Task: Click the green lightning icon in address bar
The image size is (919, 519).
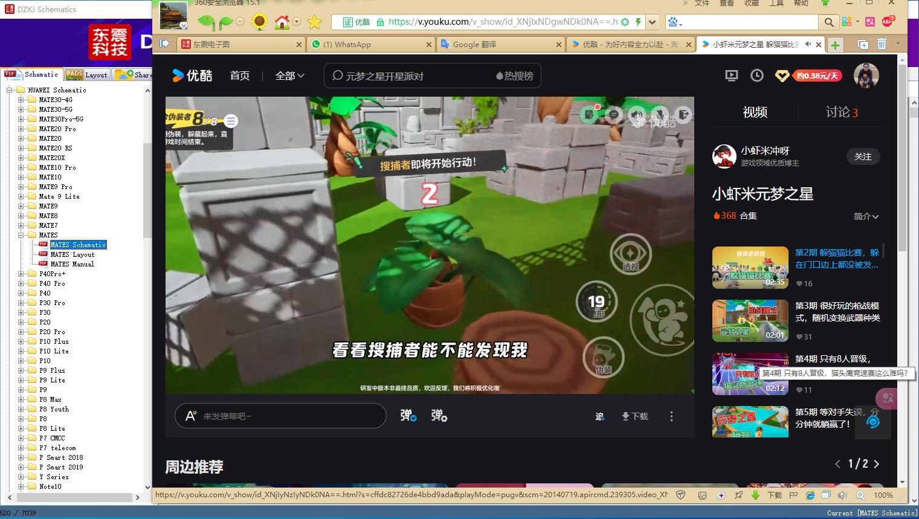Action: [x=638, y=22]
